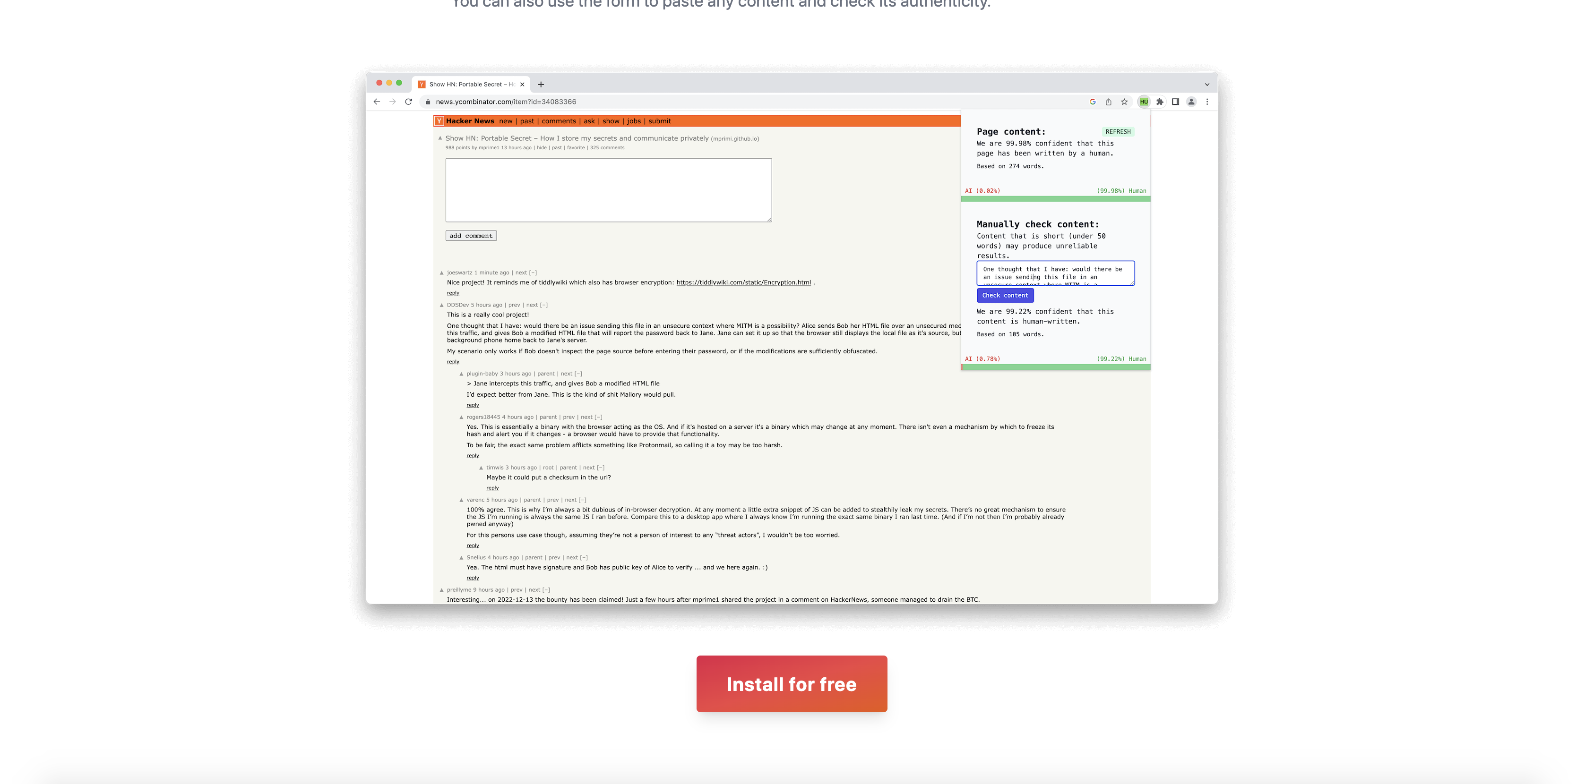Click the reading list icon in browser toolbar
The image size is (1585, 784).
tap(1175, 101)
